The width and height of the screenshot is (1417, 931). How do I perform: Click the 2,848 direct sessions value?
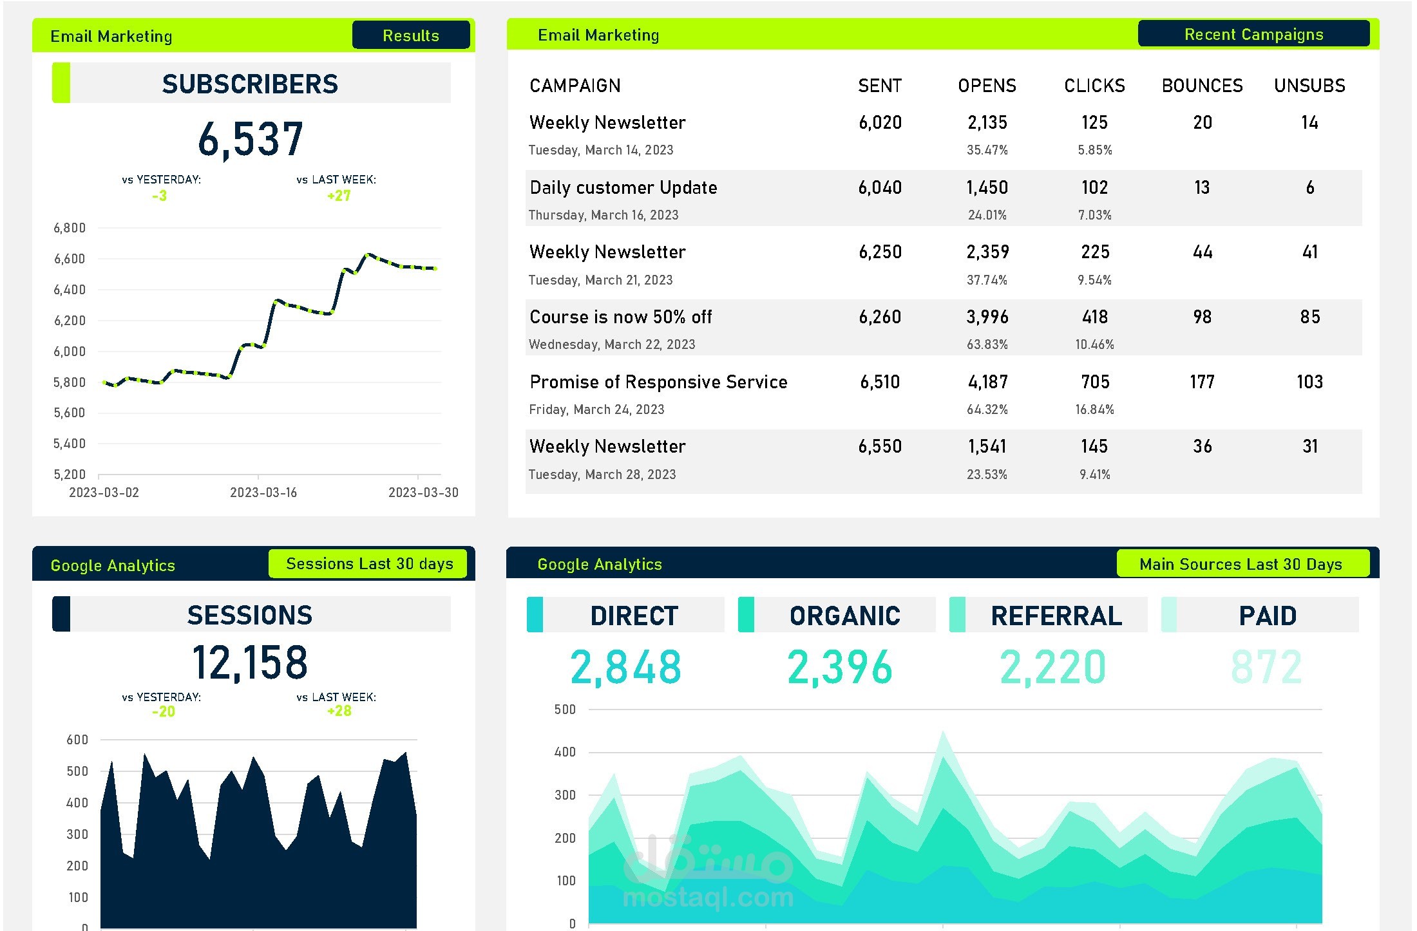[625, 667]
